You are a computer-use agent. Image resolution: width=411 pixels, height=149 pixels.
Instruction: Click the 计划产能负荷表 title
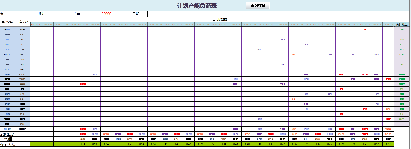(x=197, y=6)
